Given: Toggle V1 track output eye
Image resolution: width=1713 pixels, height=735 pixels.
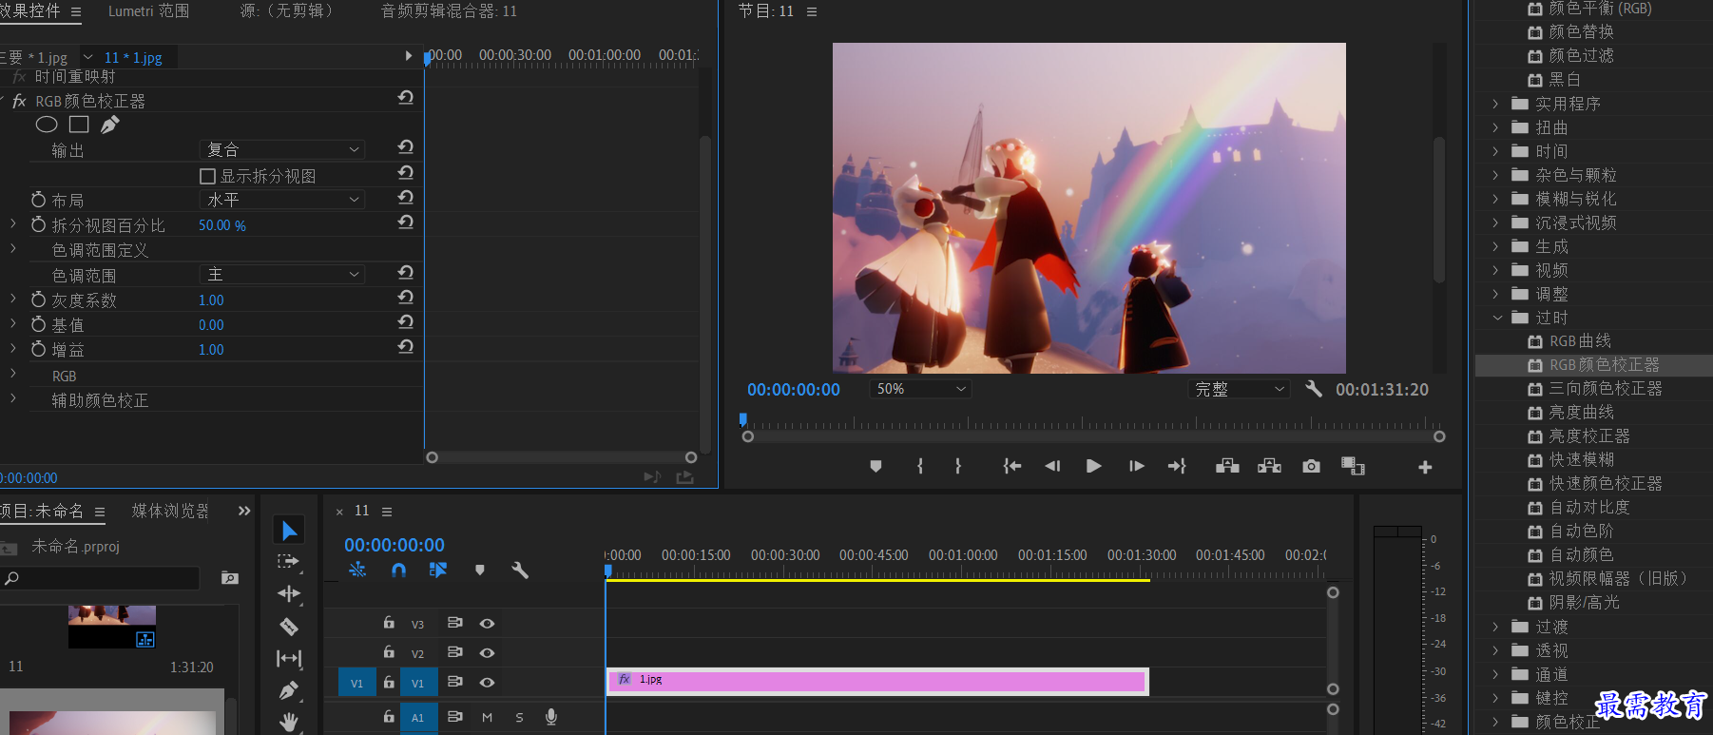Looking at the screenshot, I should (x=487, y=683).
